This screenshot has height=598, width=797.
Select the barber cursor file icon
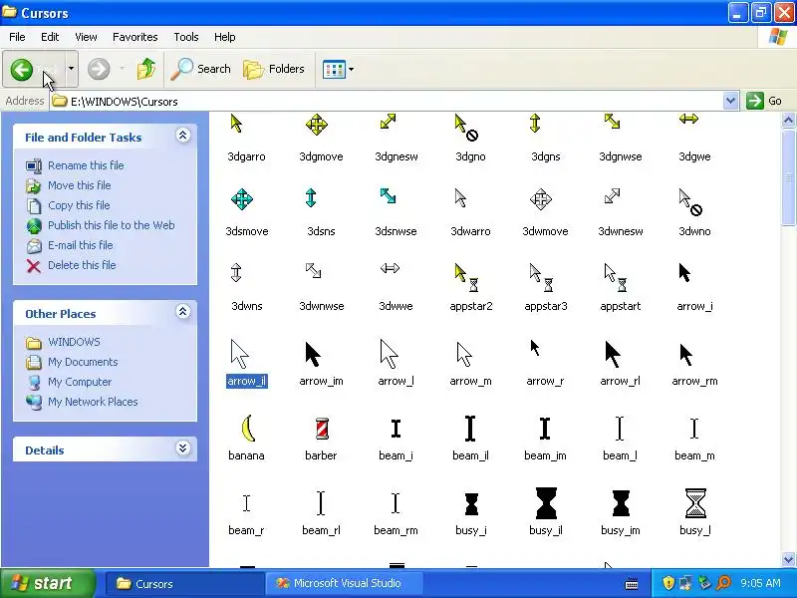322,429
